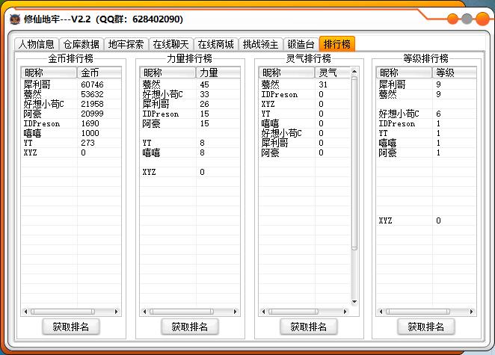Select YT row in 力量排行榜

[190, 143]
